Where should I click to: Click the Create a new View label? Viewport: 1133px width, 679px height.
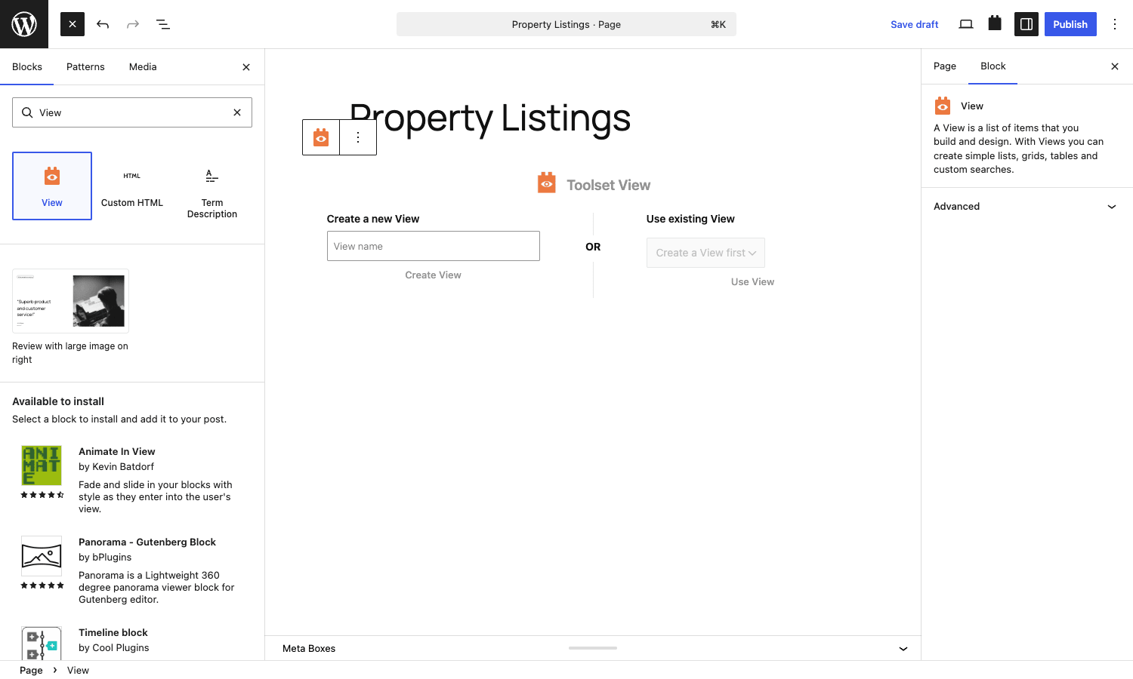373,219
